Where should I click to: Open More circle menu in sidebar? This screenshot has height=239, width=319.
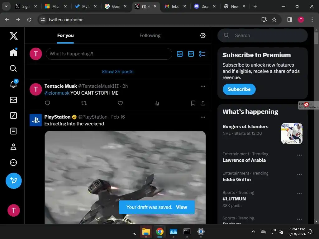13,162
